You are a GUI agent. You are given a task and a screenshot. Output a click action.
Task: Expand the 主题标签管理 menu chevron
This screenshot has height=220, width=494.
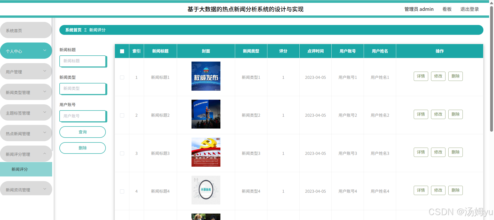tap(45, 112)
